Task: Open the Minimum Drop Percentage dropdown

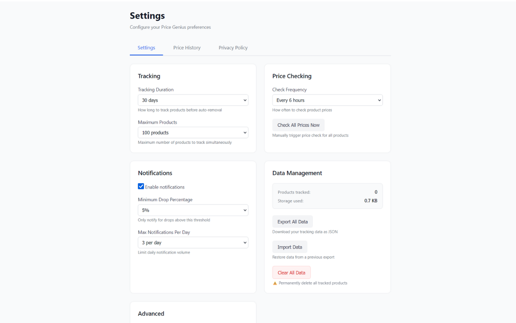Action: (193, 210)
